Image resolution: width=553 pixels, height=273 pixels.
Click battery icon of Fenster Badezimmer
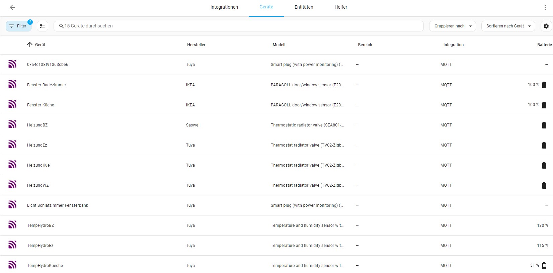(544, 85)
